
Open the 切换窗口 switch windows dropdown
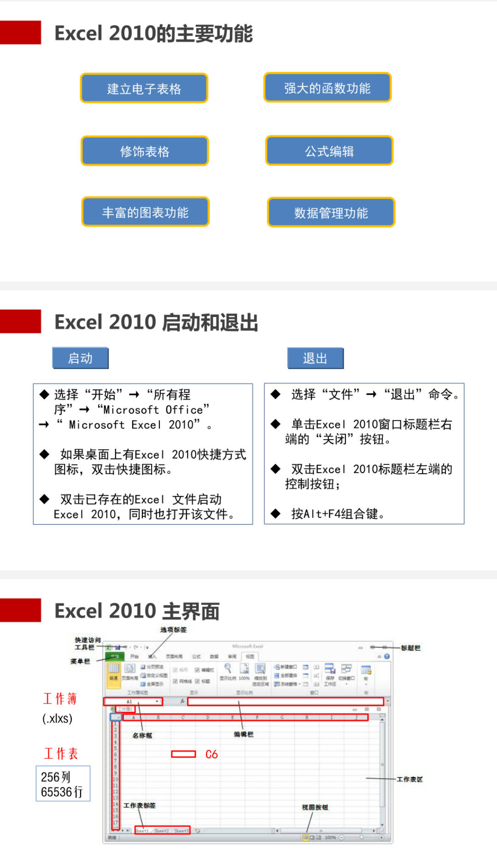click(x=346, y=674)
